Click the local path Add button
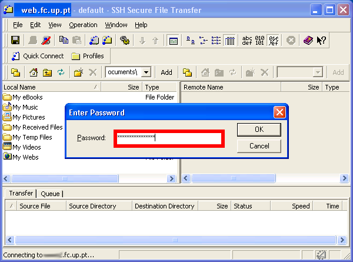Viewport: 353px width, 262px height. pos(166,72)
